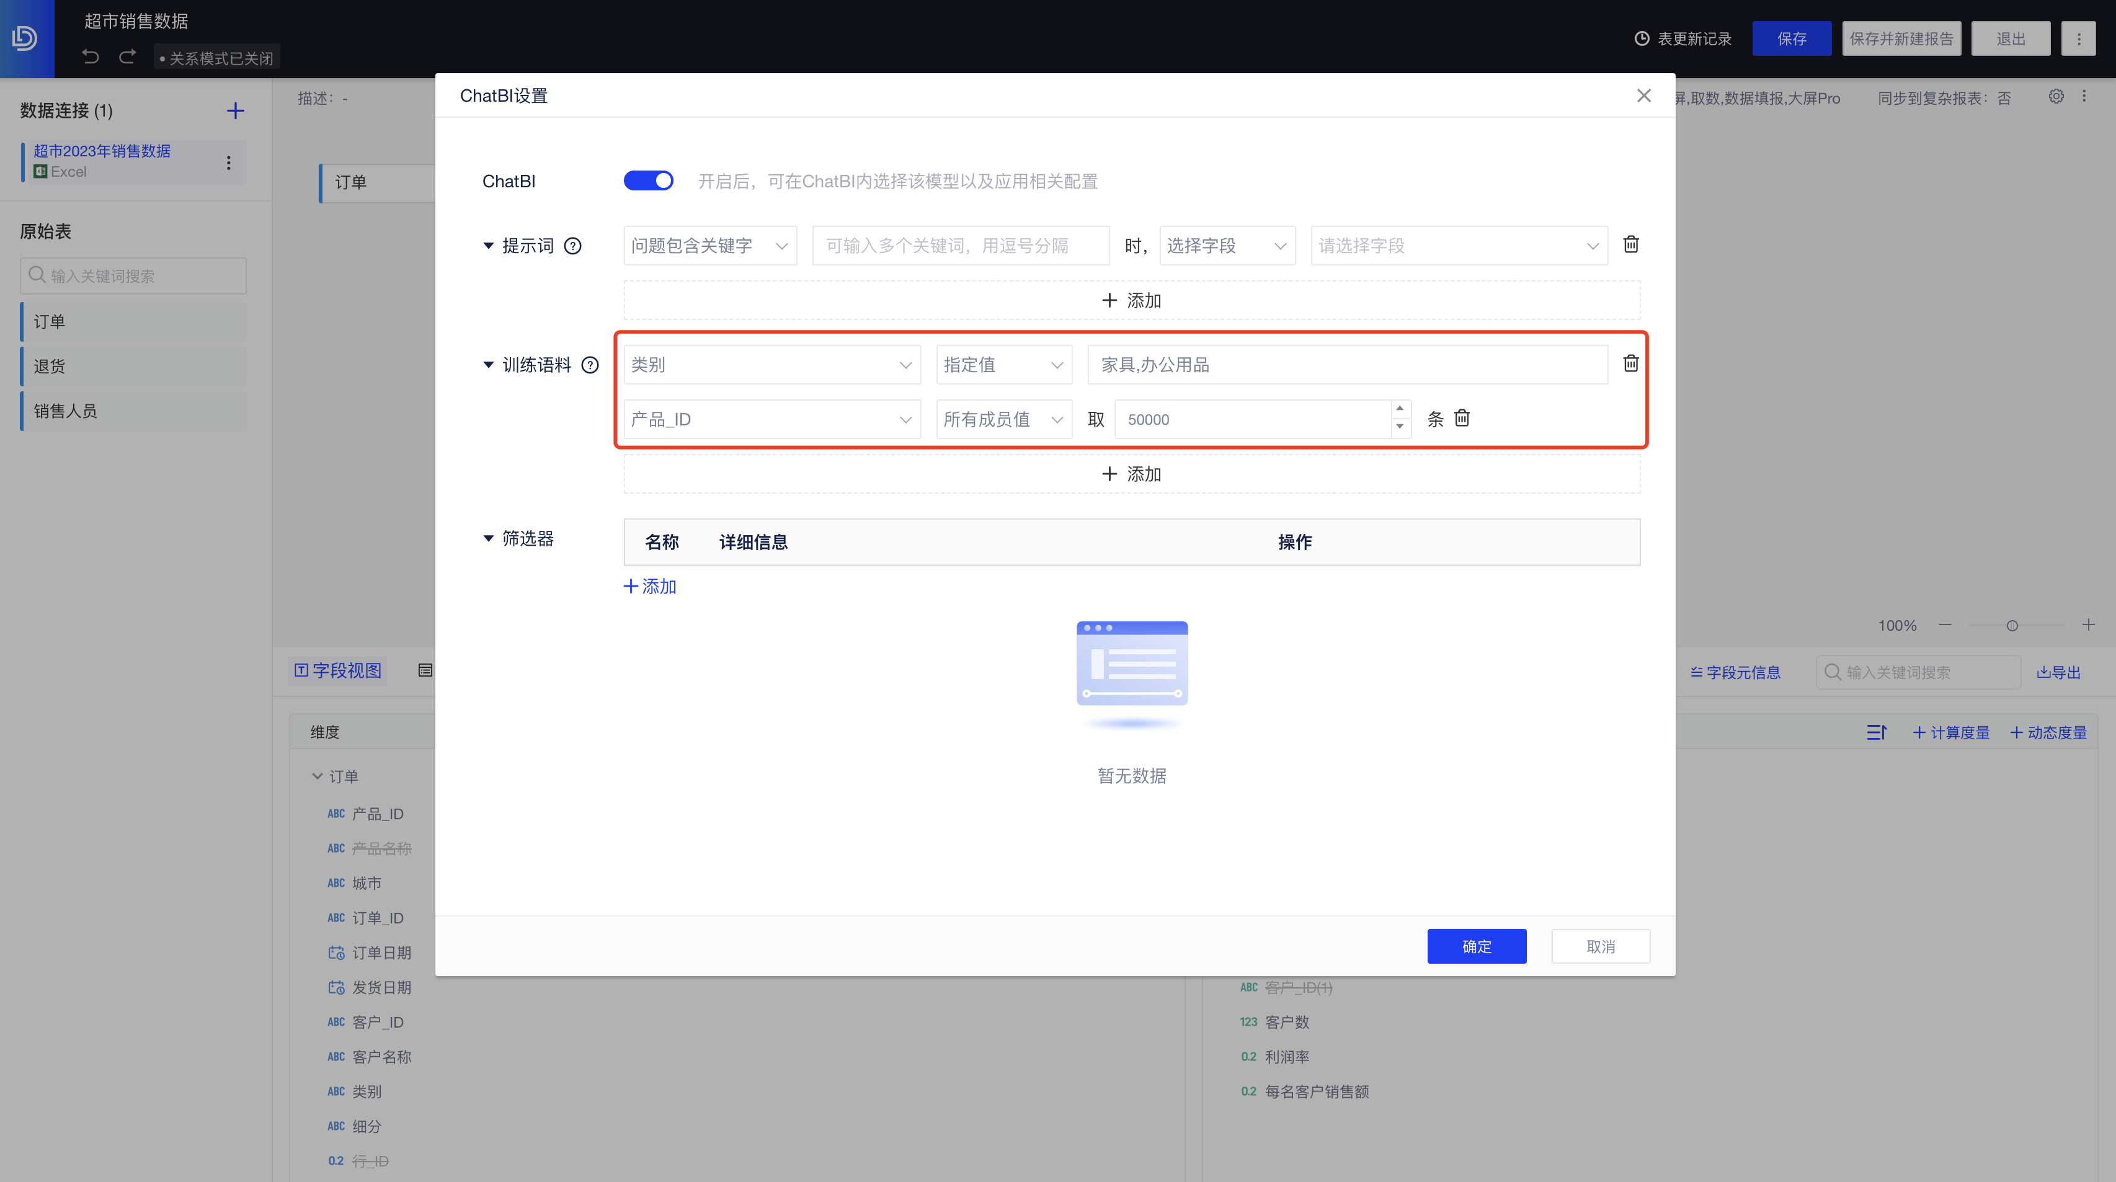Delete the 提示词 rule with trash icon

click(x=1630, y=245)
